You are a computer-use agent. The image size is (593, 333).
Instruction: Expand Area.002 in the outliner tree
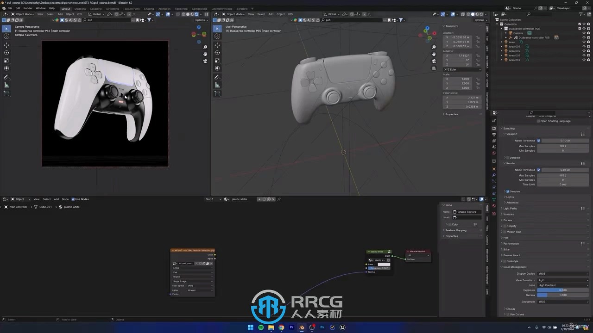point(502,51)
